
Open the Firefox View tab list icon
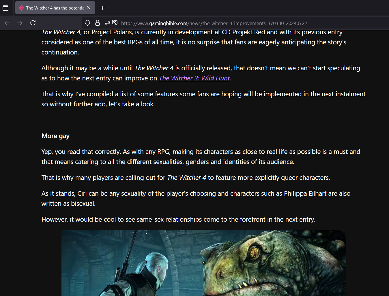point(5,8)
